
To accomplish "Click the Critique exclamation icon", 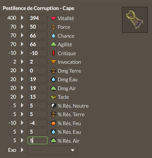I will [54, 53].
